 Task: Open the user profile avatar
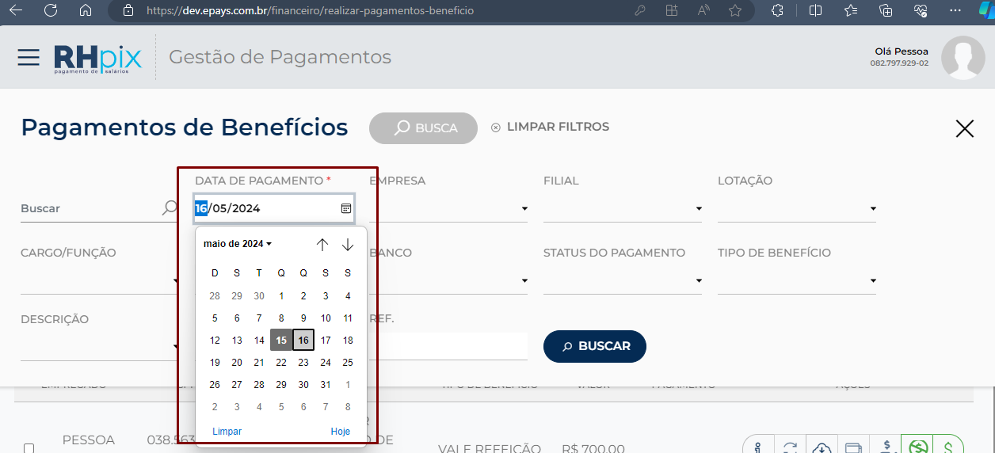pos(963,58)
